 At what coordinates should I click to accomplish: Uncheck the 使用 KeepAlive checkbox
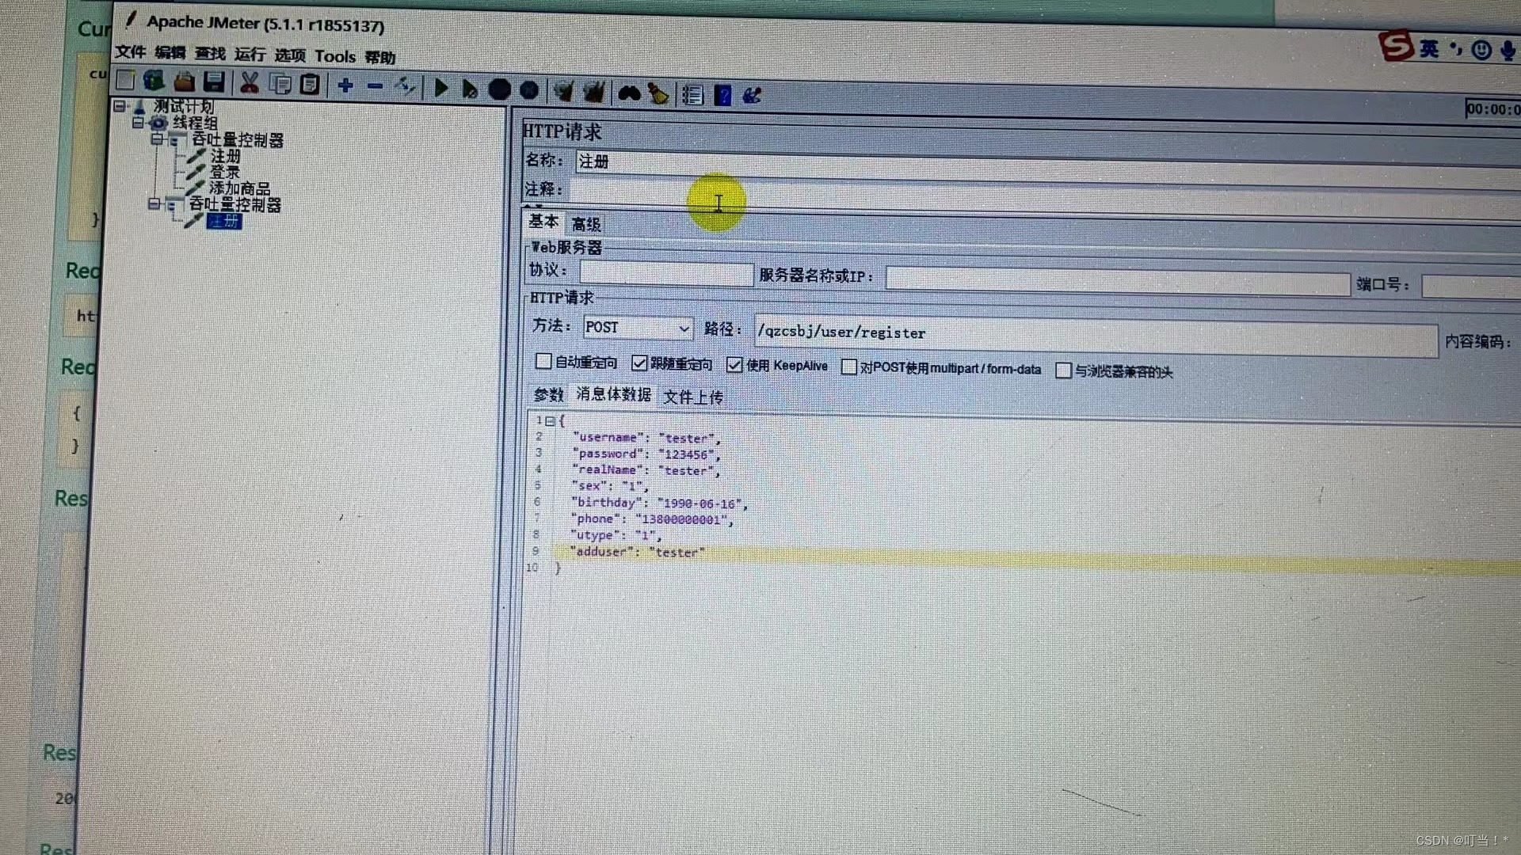point(734,364)
